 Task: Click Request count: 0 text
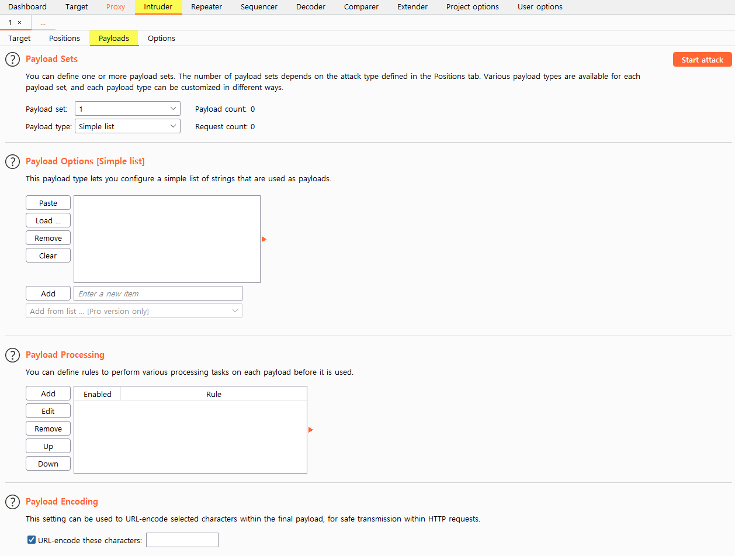[x=225, y=126]
